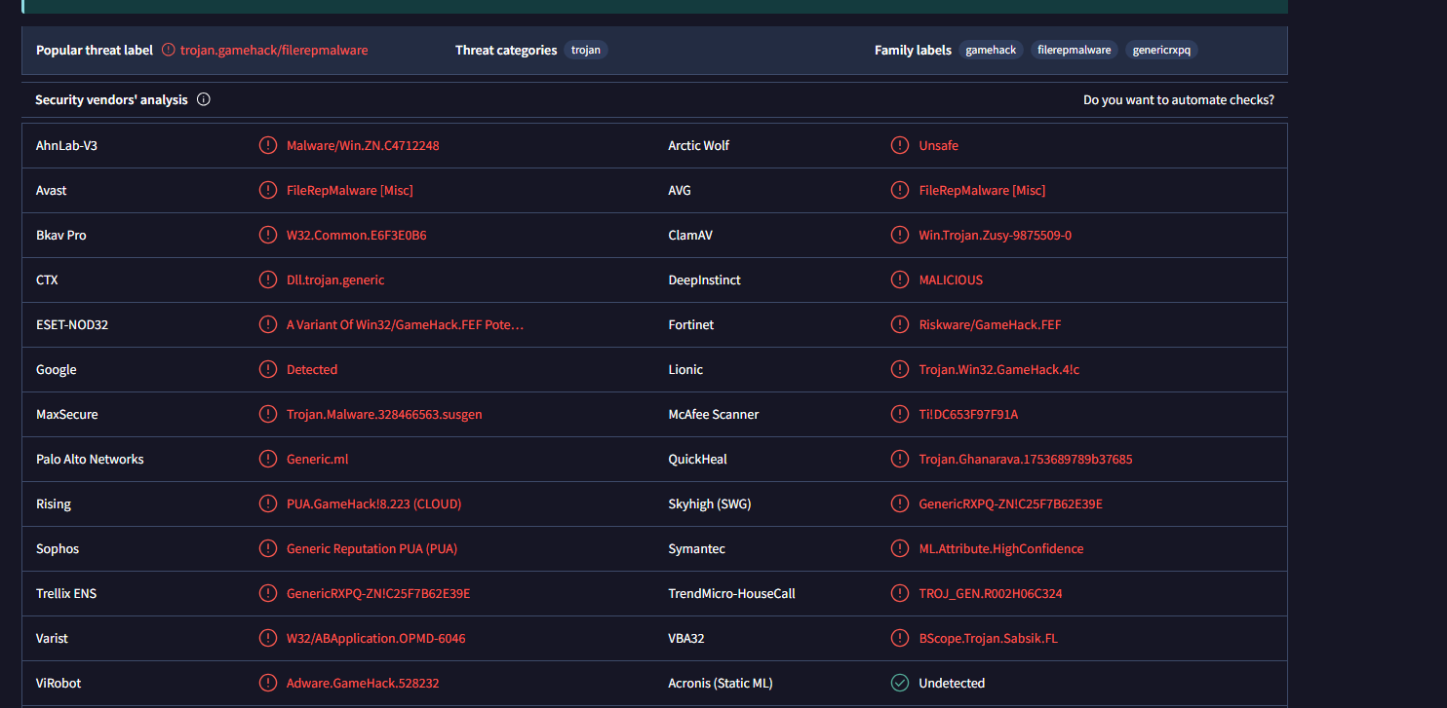Click Trojan.Malware.328466563.susgen detection
The width and height of the screenshot is (1447, 708).
(x=384, y=414)
